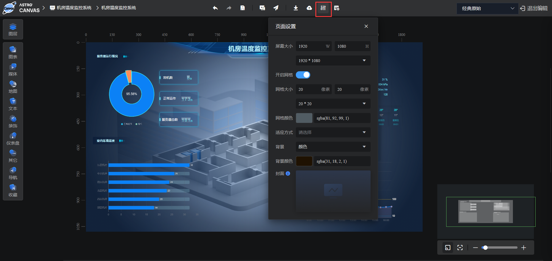Click the grid color rgba(81, 92, 99, 1) field
Image resolution: width=552 pixels, height=261 pixels.
coord(342,118)
